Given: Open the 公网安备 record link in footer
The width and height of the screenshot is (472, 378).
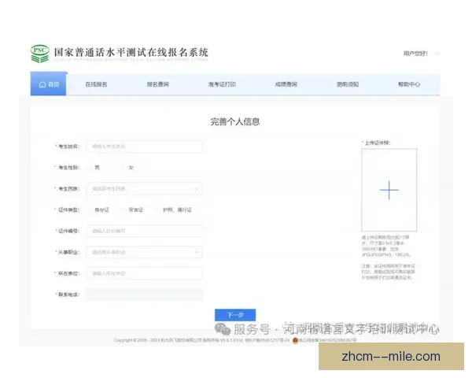Looking at the screenshot, I should click(x=327, y=340).
